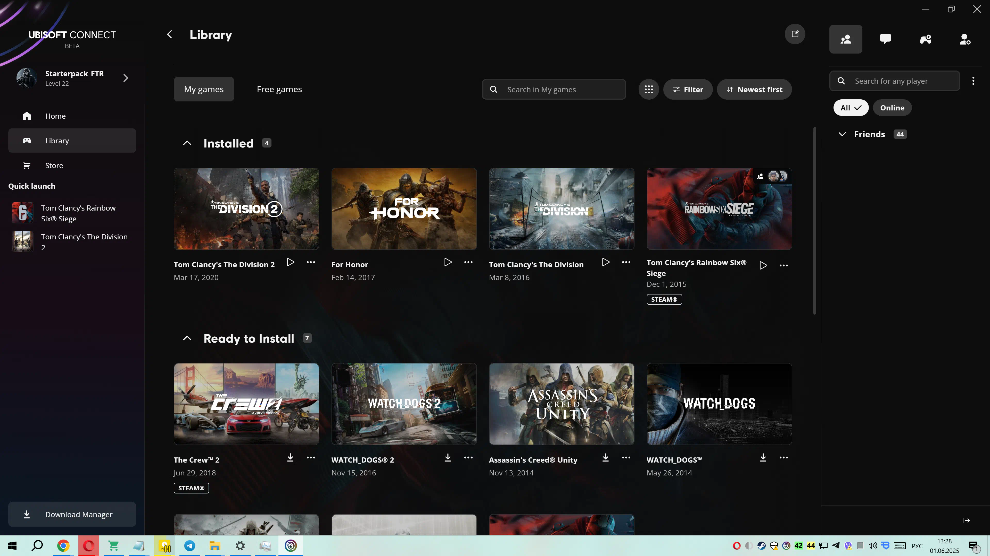This screenshot has width=990, height=556.
Task: Open the friends panel three-dot menu
Action: [973, 81]
